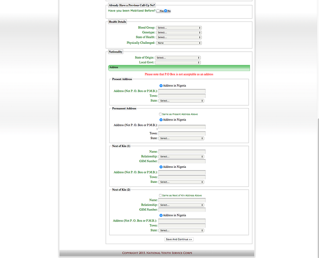
Task: Click the Next of Kin (1) Name field
Action: 182,151
